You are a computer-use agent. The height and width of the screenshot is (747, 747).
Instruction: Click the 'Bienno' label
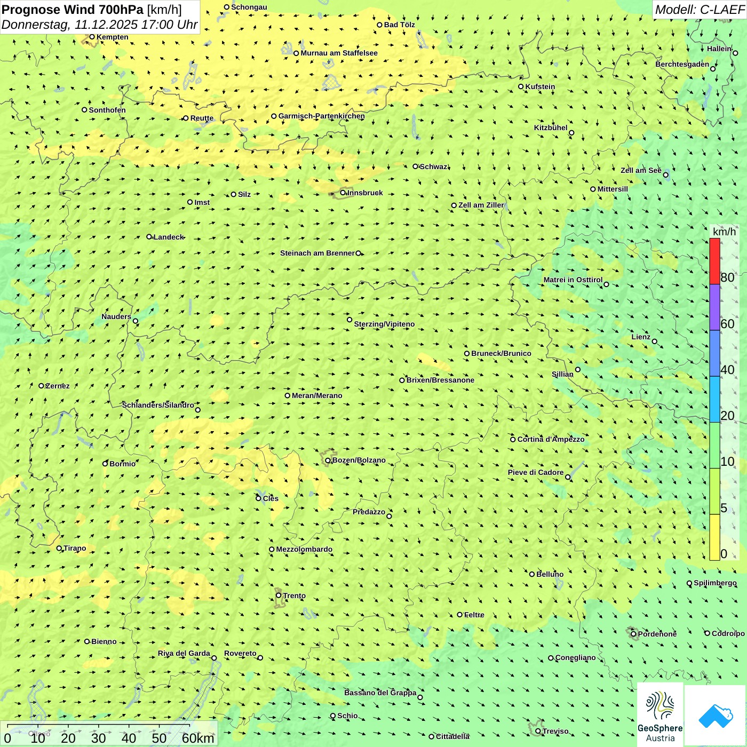(104, 641)
